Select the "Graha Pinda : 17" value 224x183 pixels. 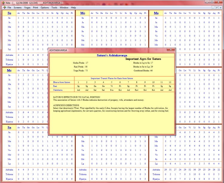(81, 63)
